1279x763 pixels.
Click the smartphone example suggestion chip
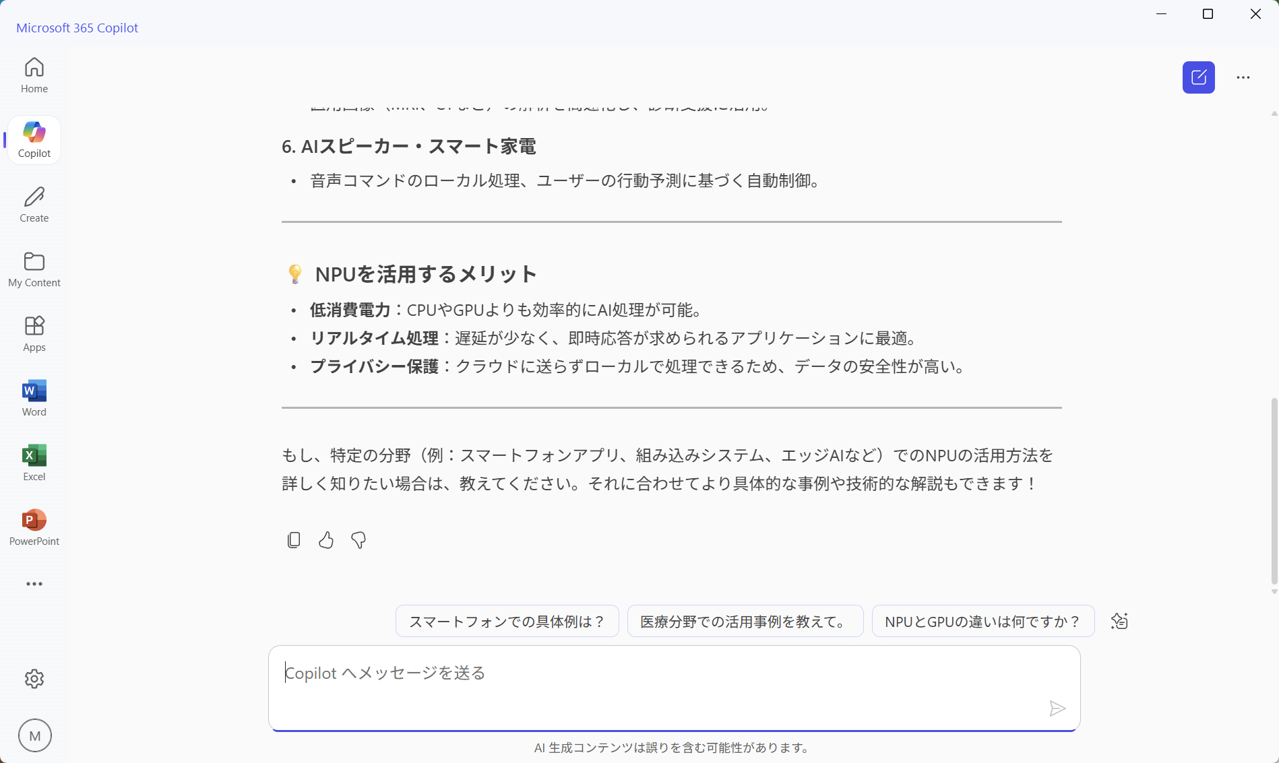point(507,621)
